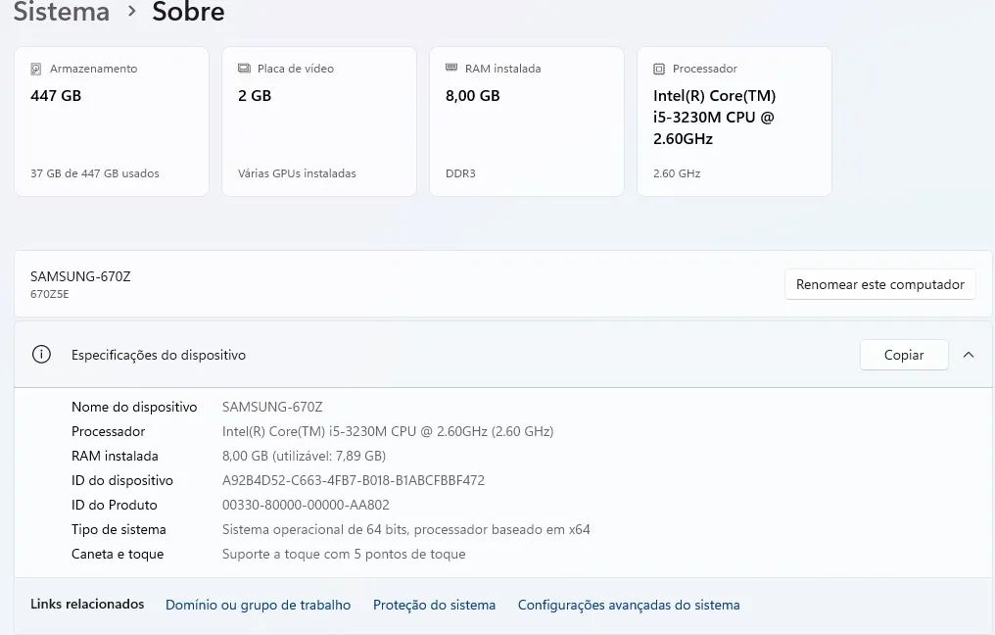Image resolution: width=995 pixels, height=635 pixels.
Task: Open Domínio ou grupo de trabalho settings
Action: point(258,605)
